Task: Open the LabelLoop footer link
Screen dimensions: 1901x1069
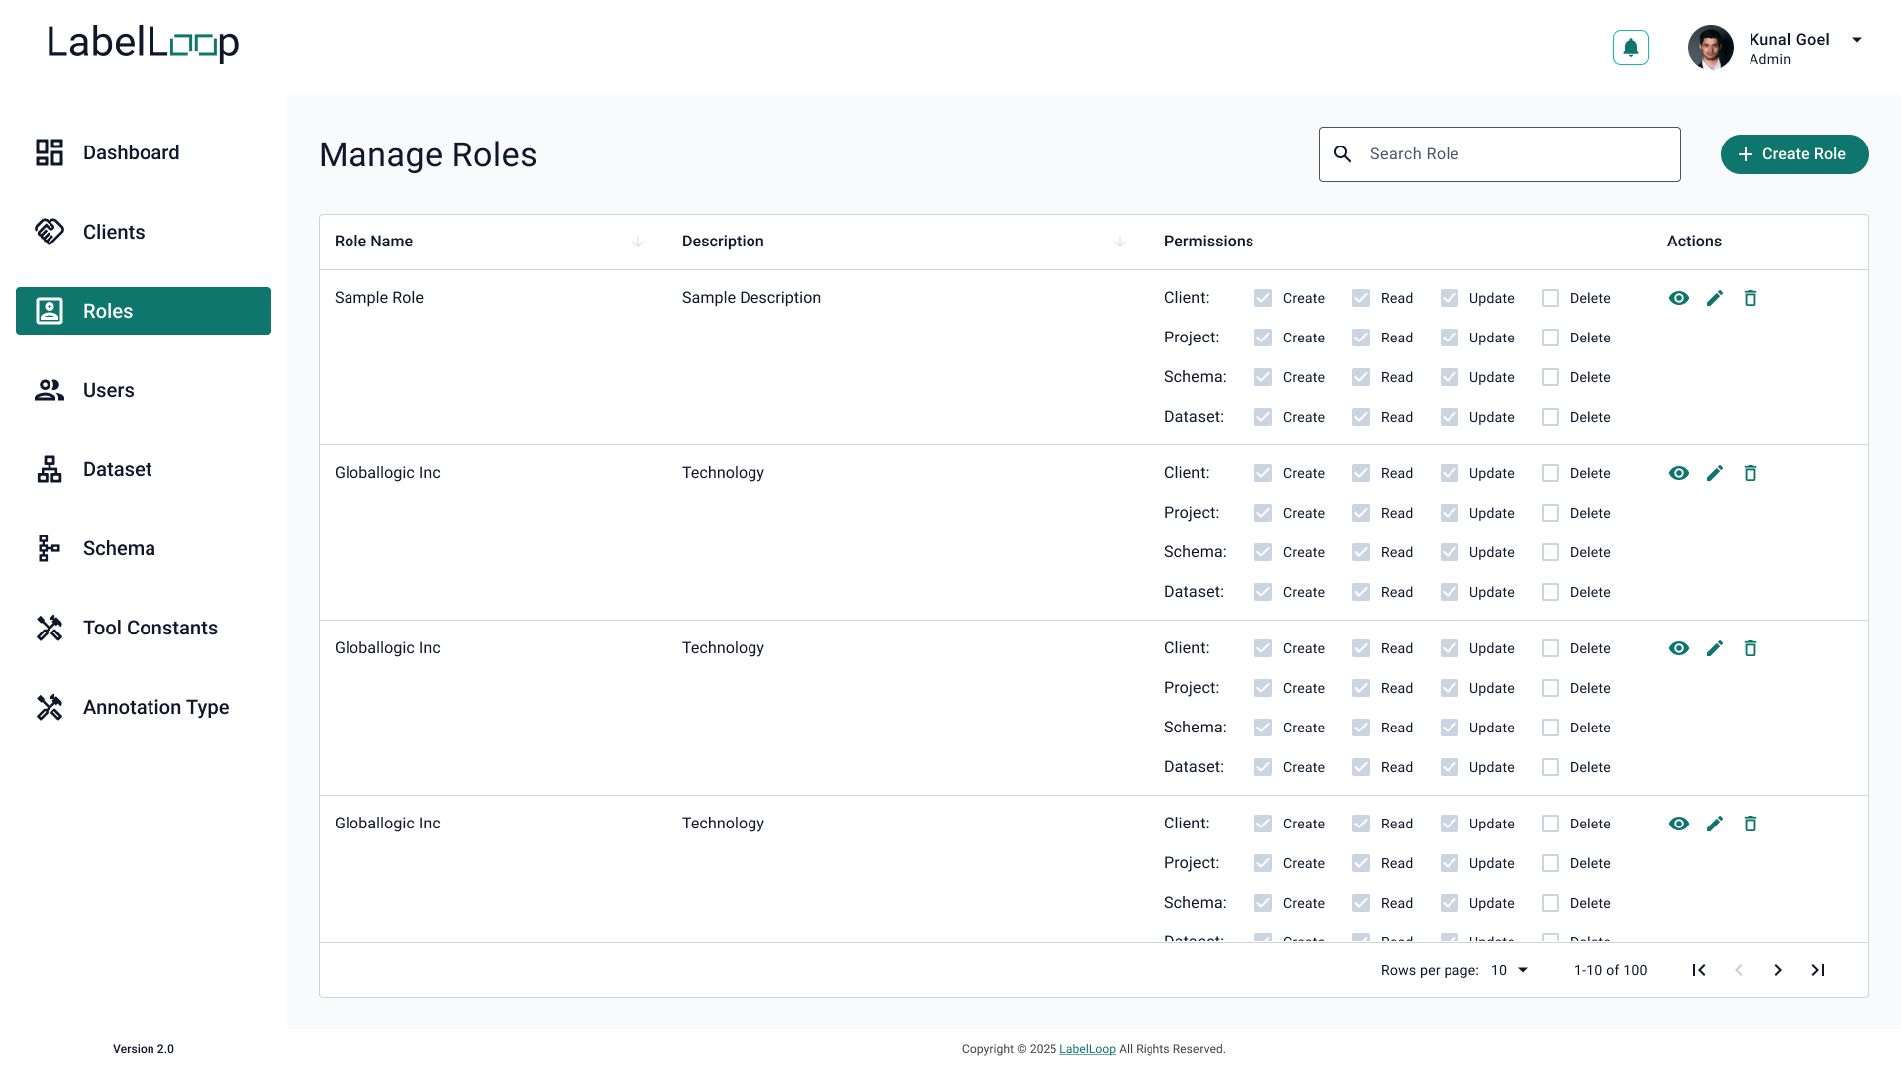Action: tap(1087, 1049)
